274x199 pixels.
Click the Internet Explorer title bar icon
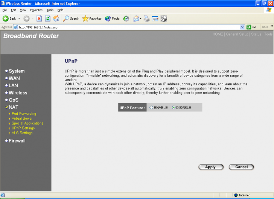pos(3,3)
